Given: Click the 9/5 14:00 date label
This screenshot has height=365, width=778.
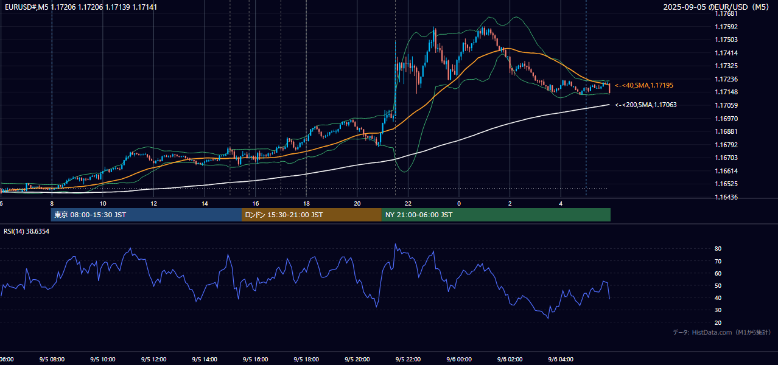Looking at the screenshot, I should [205, 360].
